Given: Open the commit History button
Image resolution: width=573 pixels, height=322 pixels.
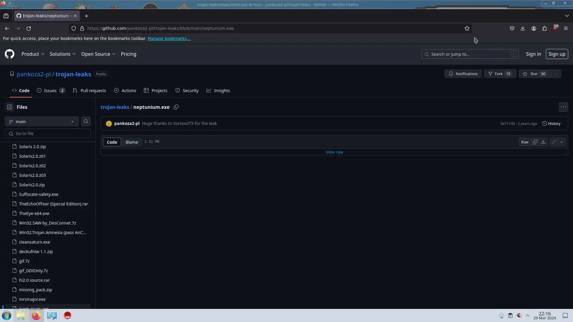Looking at the screenshot, I should tap(551, 123).
